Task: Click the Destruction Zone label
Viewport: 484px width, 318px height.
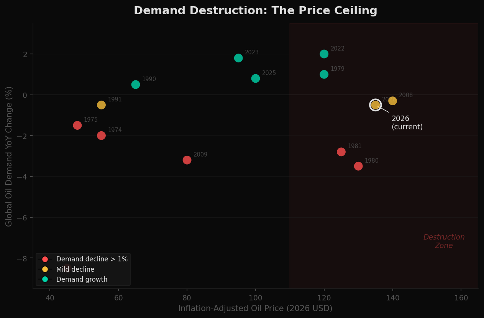Action: pos(444,241)
